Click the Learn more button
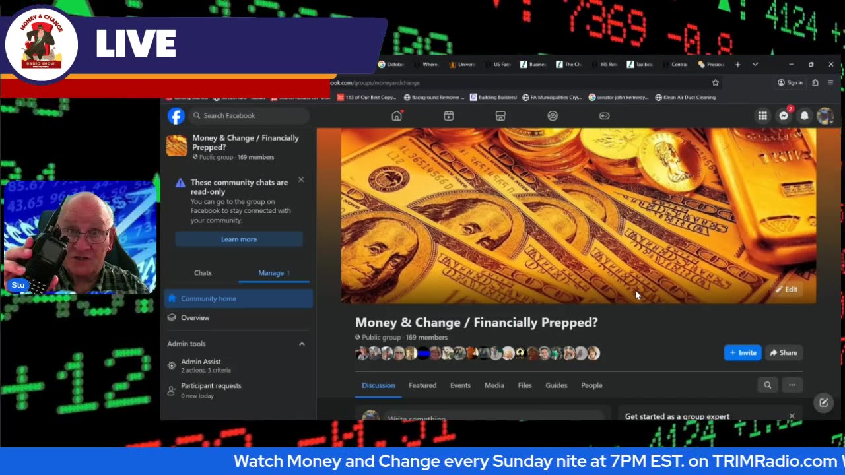Screen dimensions: 845x475 (239, 239)
